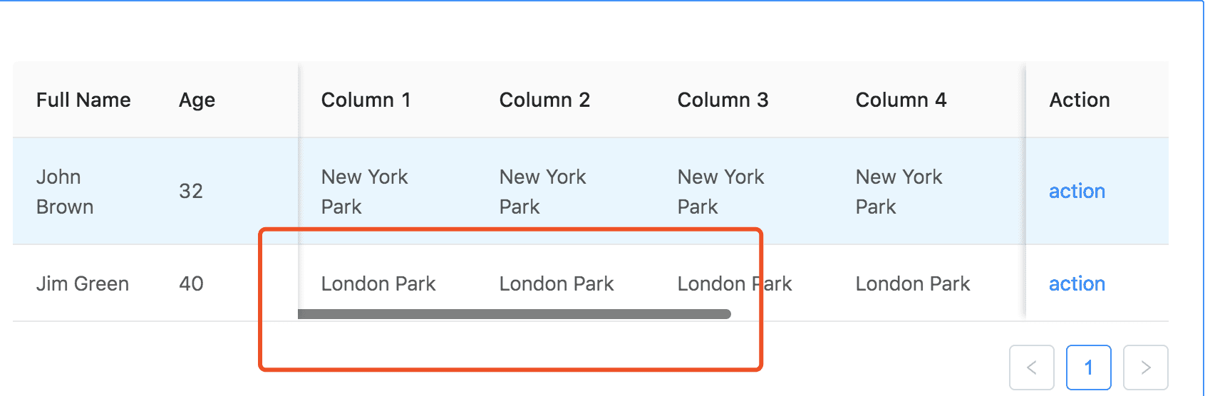Click the action link for Jim Green

pos(1077,283)
